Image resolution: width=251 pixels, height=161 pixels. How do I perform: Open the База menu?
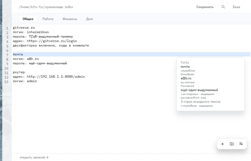click(x=236, y=7)
